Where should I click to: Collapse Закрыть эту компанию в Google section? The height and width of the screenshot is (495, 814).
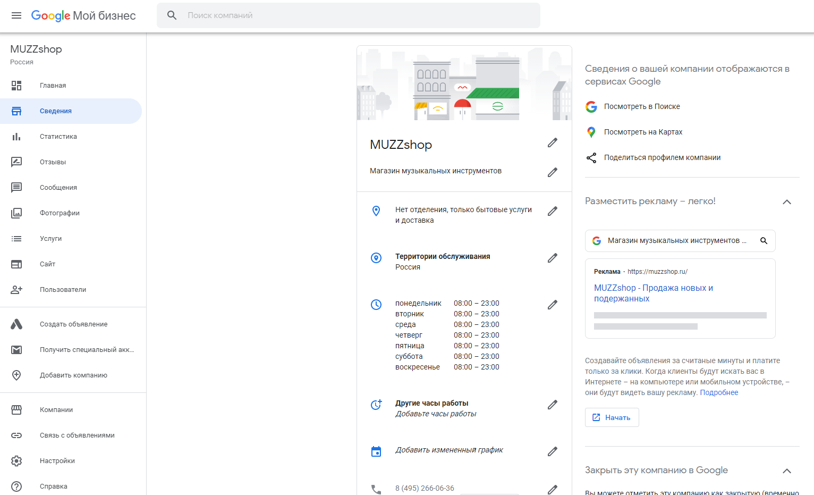pos(787,471)
